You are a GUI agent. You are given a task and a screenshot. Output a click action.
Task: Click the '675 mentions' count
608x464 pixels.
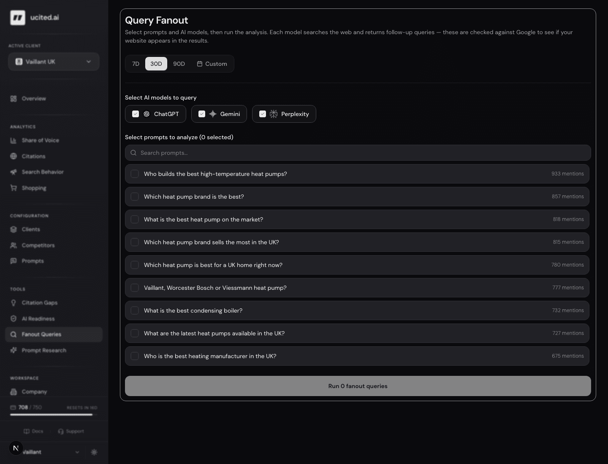[568, 356]
